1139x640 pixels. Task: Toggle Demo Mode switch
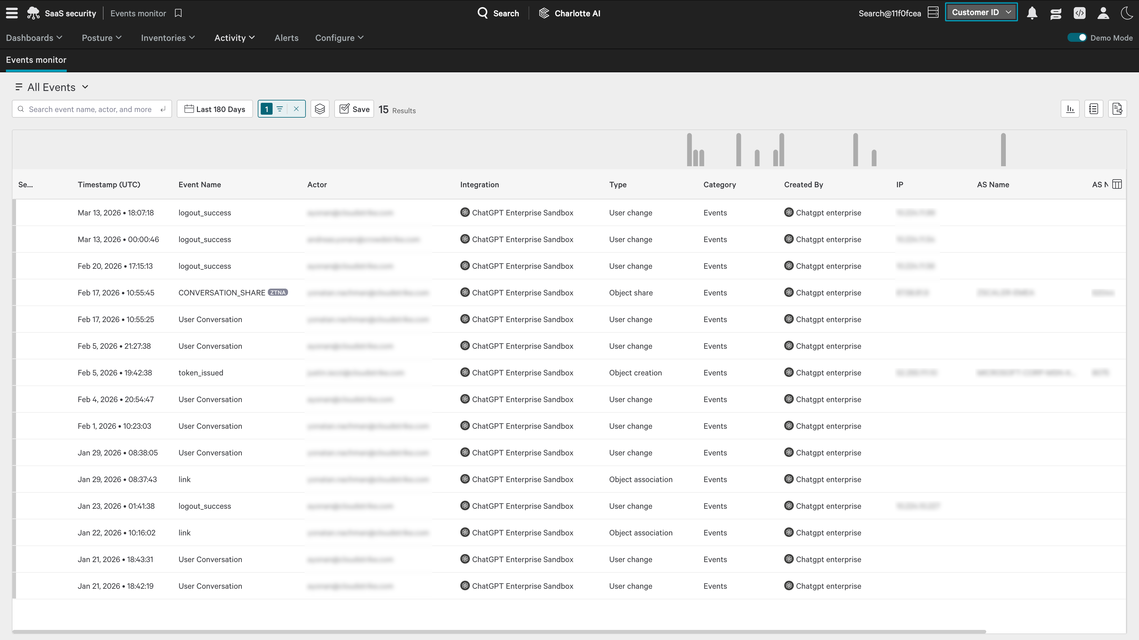pos(1077,38)
